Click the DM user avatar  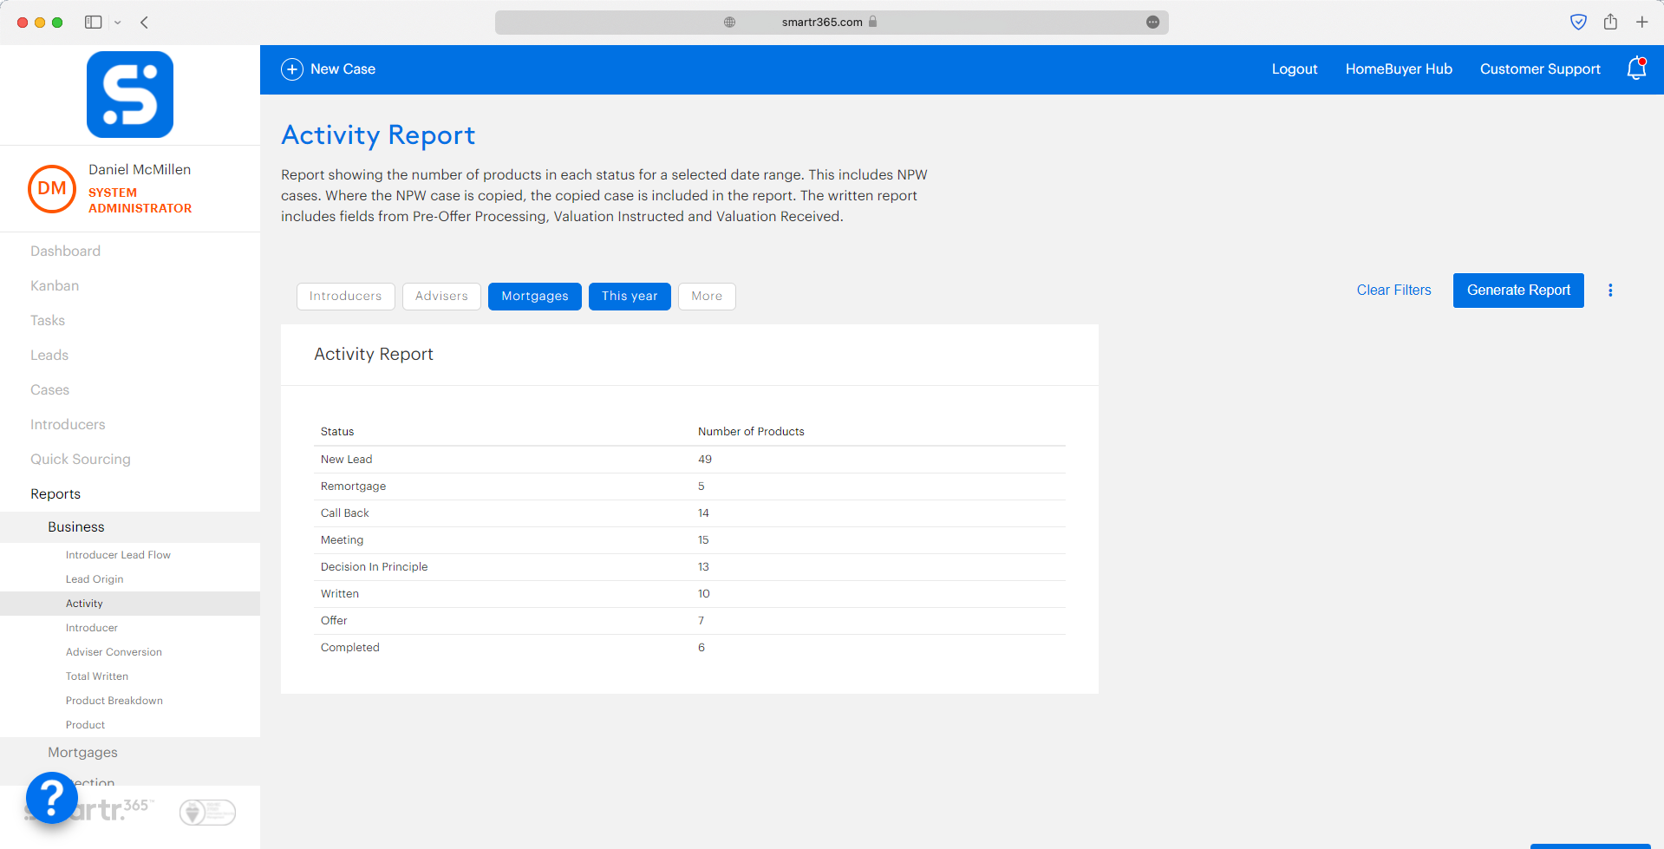click(52, 188)
